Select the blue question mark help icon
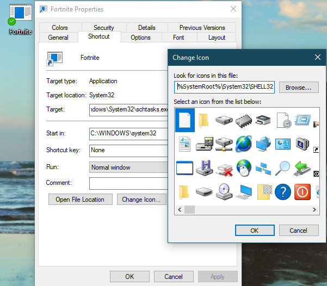This screenshot has height=286, width=327. point(283,192)
